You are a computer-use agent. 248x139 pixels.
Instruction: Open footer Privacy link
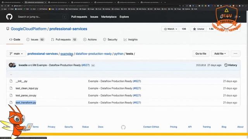[x=52, y=127]
